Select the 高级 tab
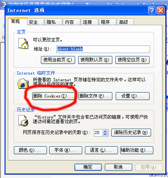 click(126, 22)
